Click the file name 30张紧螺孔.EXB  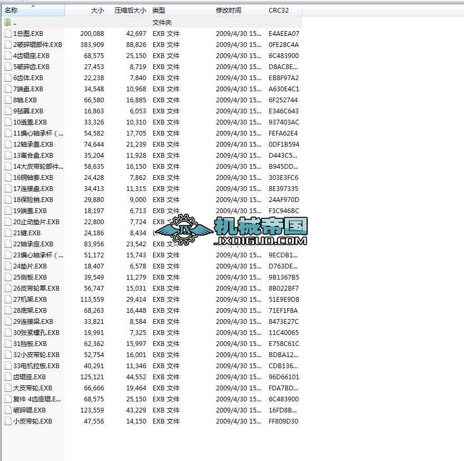point(36,332)
